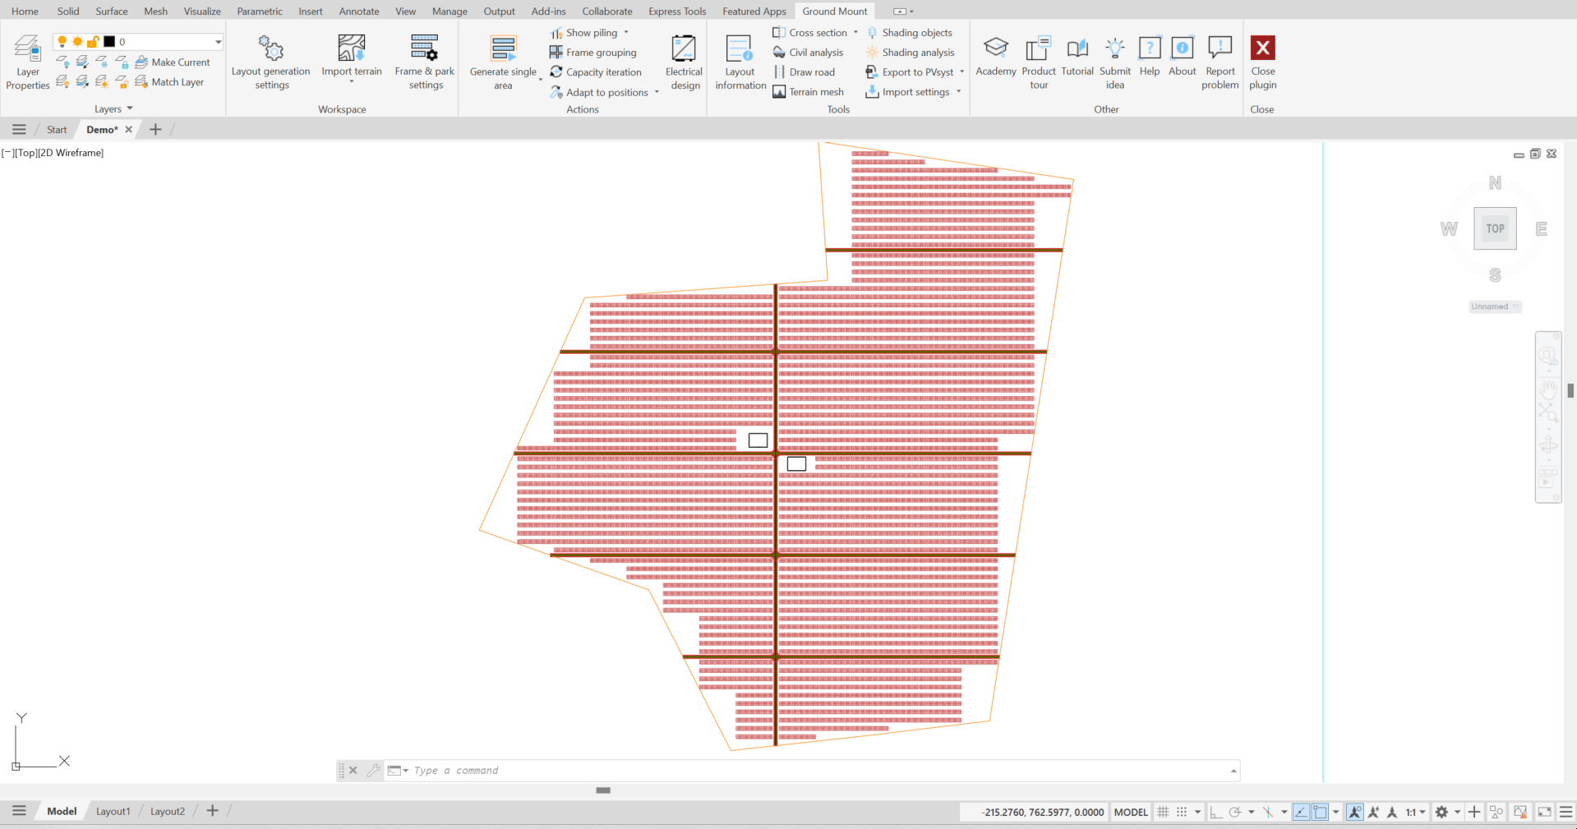Expand the Show piling dropdown arrow
Screen dimensions: 1577x829
click(626, 33)
